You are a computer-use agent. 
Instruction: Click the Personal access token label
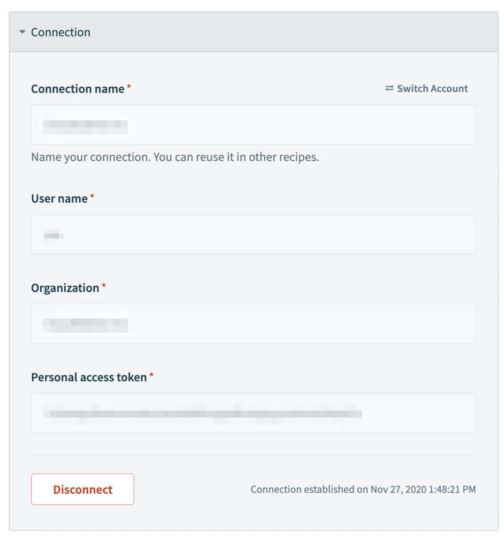pyautogui.click(x=89, y=377)
